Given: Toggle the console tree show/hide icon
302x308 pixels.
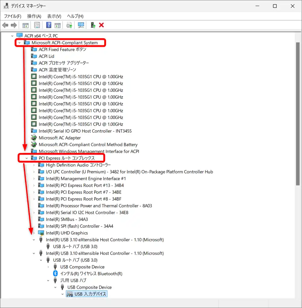Looking at the screenshot, I should (25, 25).
